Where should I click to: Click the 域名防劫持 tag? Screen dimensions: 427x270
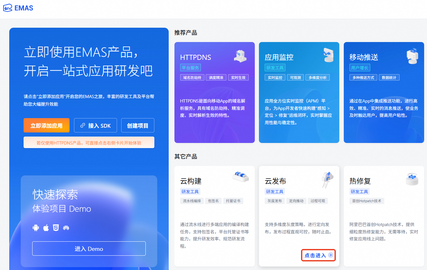[x=192, y=77]
